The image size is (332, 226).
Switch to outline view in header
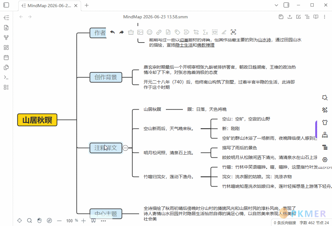307,17
